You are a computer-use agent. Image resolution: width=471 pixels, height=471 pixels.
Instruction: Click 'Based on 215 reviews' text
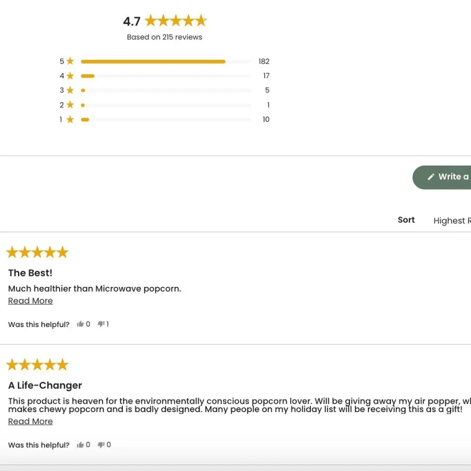tap(164, 37)
